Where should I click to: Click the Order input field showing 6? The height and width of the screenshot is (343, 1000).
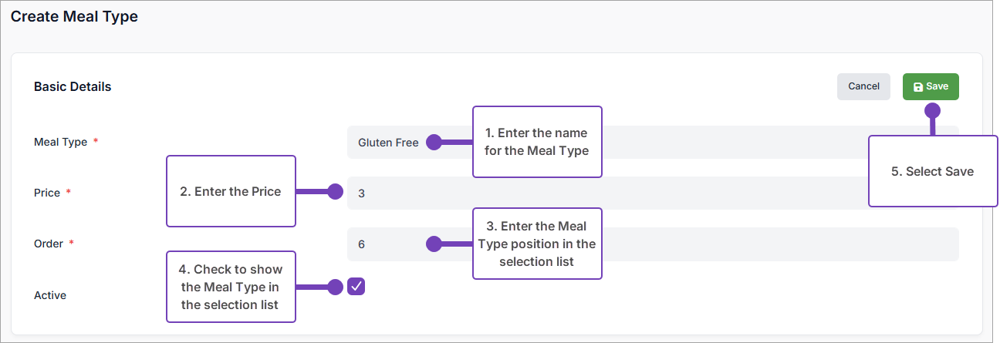tap(694, 244)
